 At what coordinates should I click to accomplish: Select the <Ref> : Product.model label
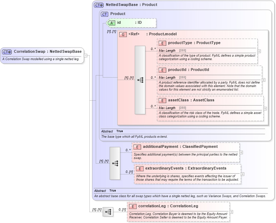coord(153,34)
